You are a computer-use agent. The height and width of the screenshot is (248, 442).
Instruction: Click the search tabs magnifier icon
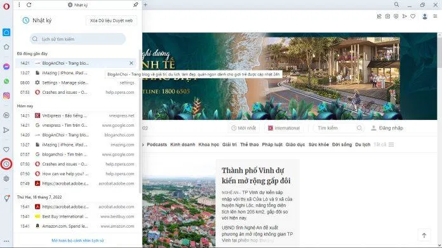(396, 4)
